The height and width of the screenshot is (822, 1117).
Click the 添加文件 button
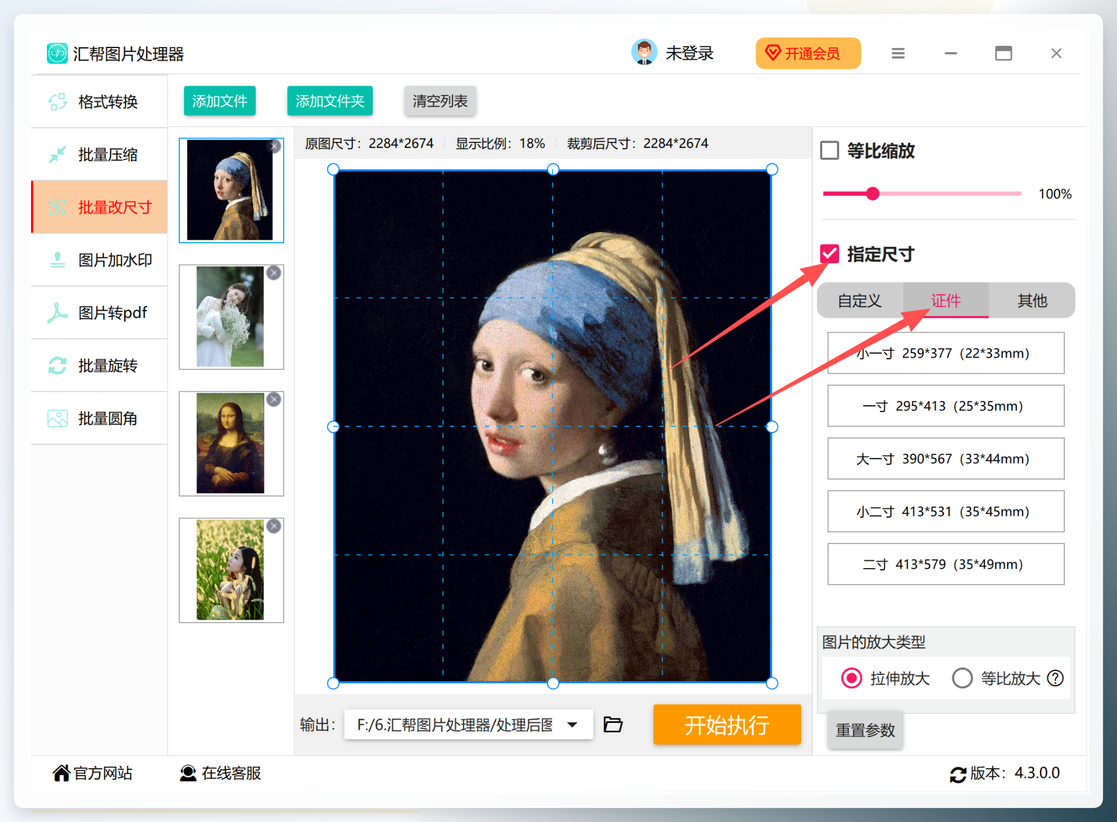click(x=220, y=101)
